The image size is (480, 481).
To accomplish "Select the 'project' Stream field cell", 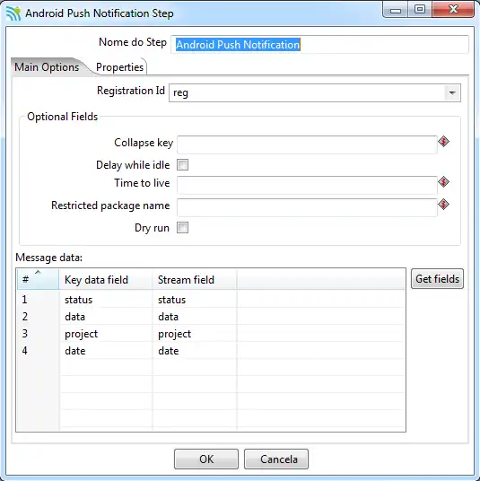I will pyautogui.click(x=195, y=334).
